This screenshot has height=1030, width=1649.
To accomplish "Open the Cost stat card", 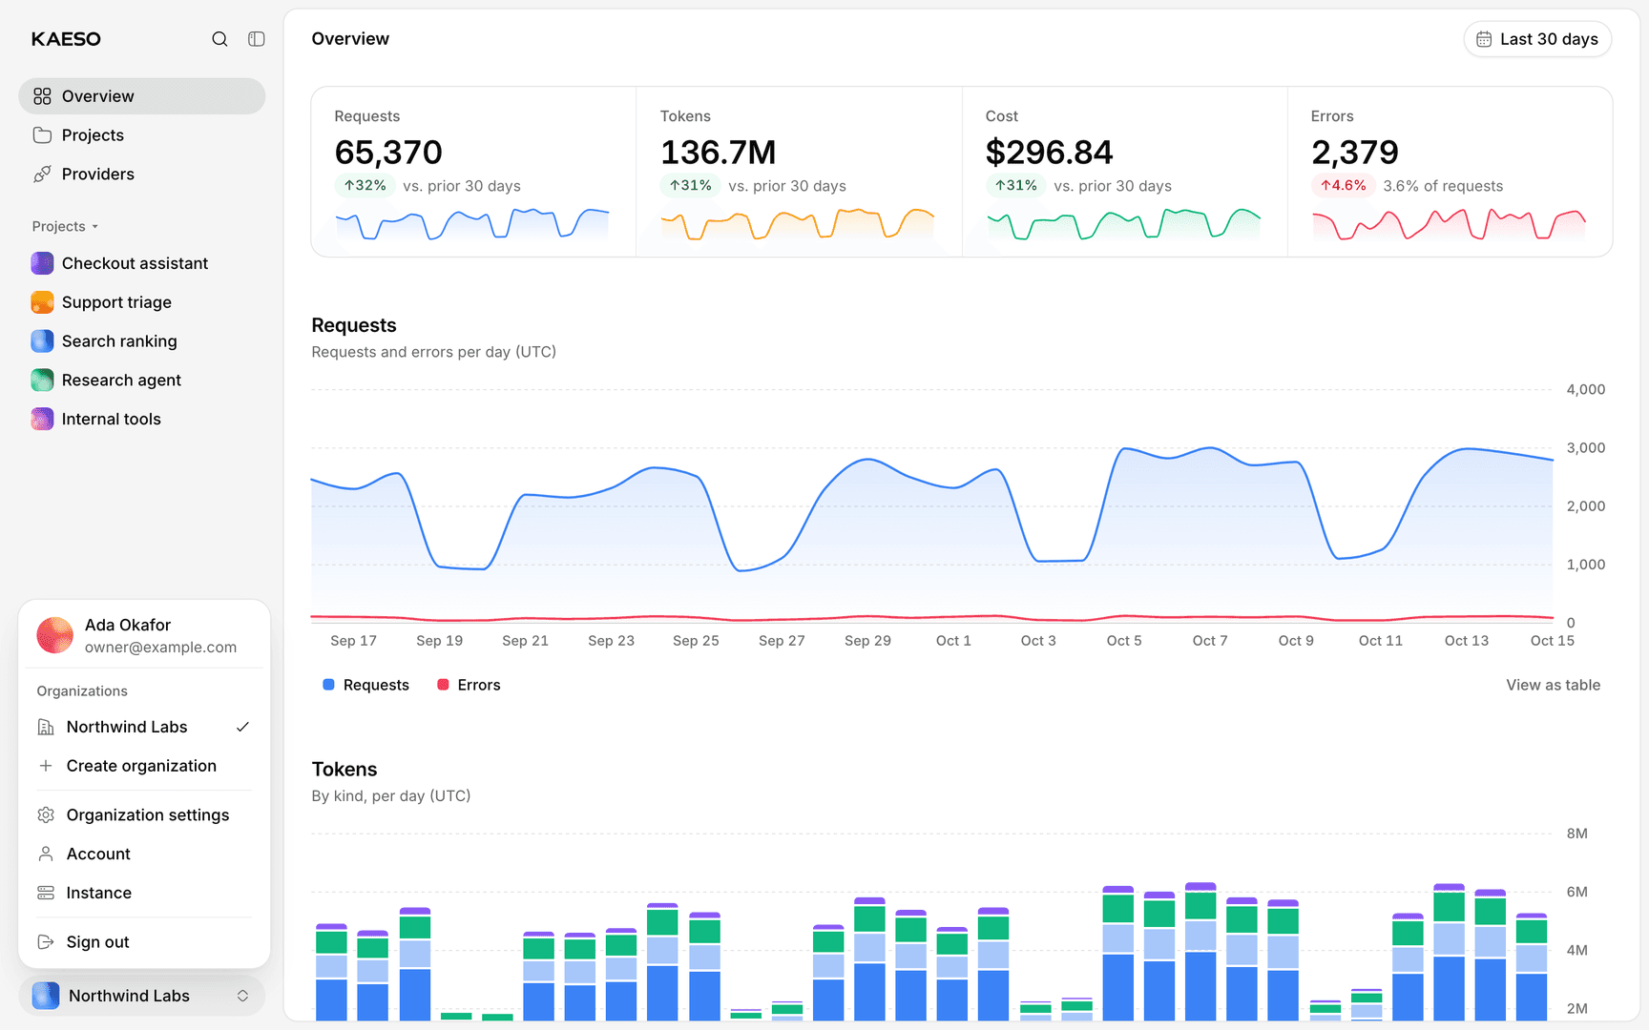I will point(1125,172).
